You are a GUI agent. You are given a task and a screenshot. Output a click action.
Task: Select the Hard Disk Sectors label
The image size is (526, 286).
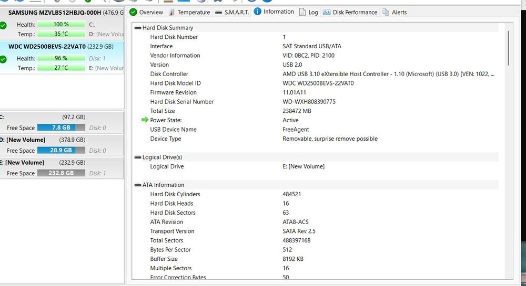pyautogui.click(x=173, y=213)
